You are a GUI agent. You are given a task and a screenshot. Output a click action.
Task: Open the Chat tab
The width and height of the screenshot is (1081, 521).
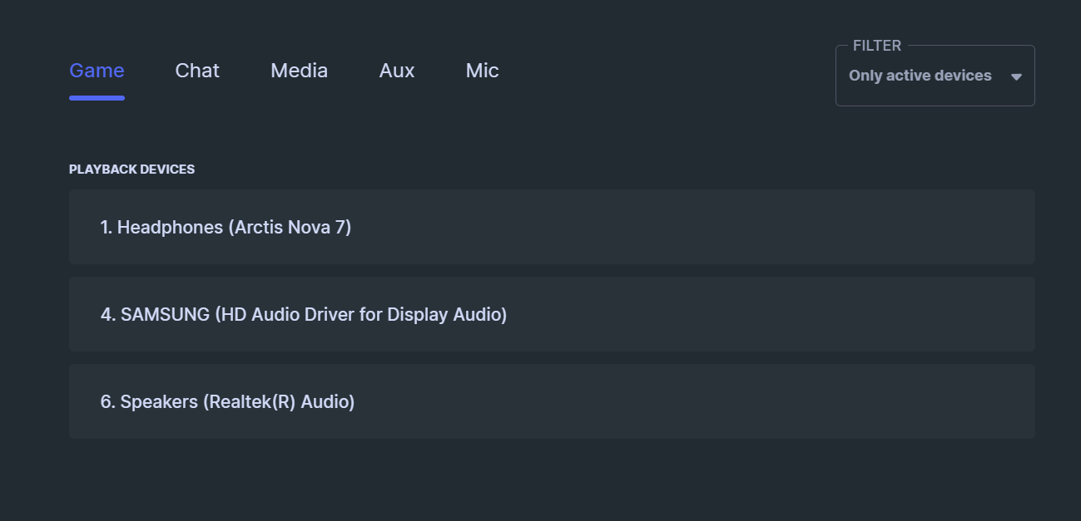point(197,71)
